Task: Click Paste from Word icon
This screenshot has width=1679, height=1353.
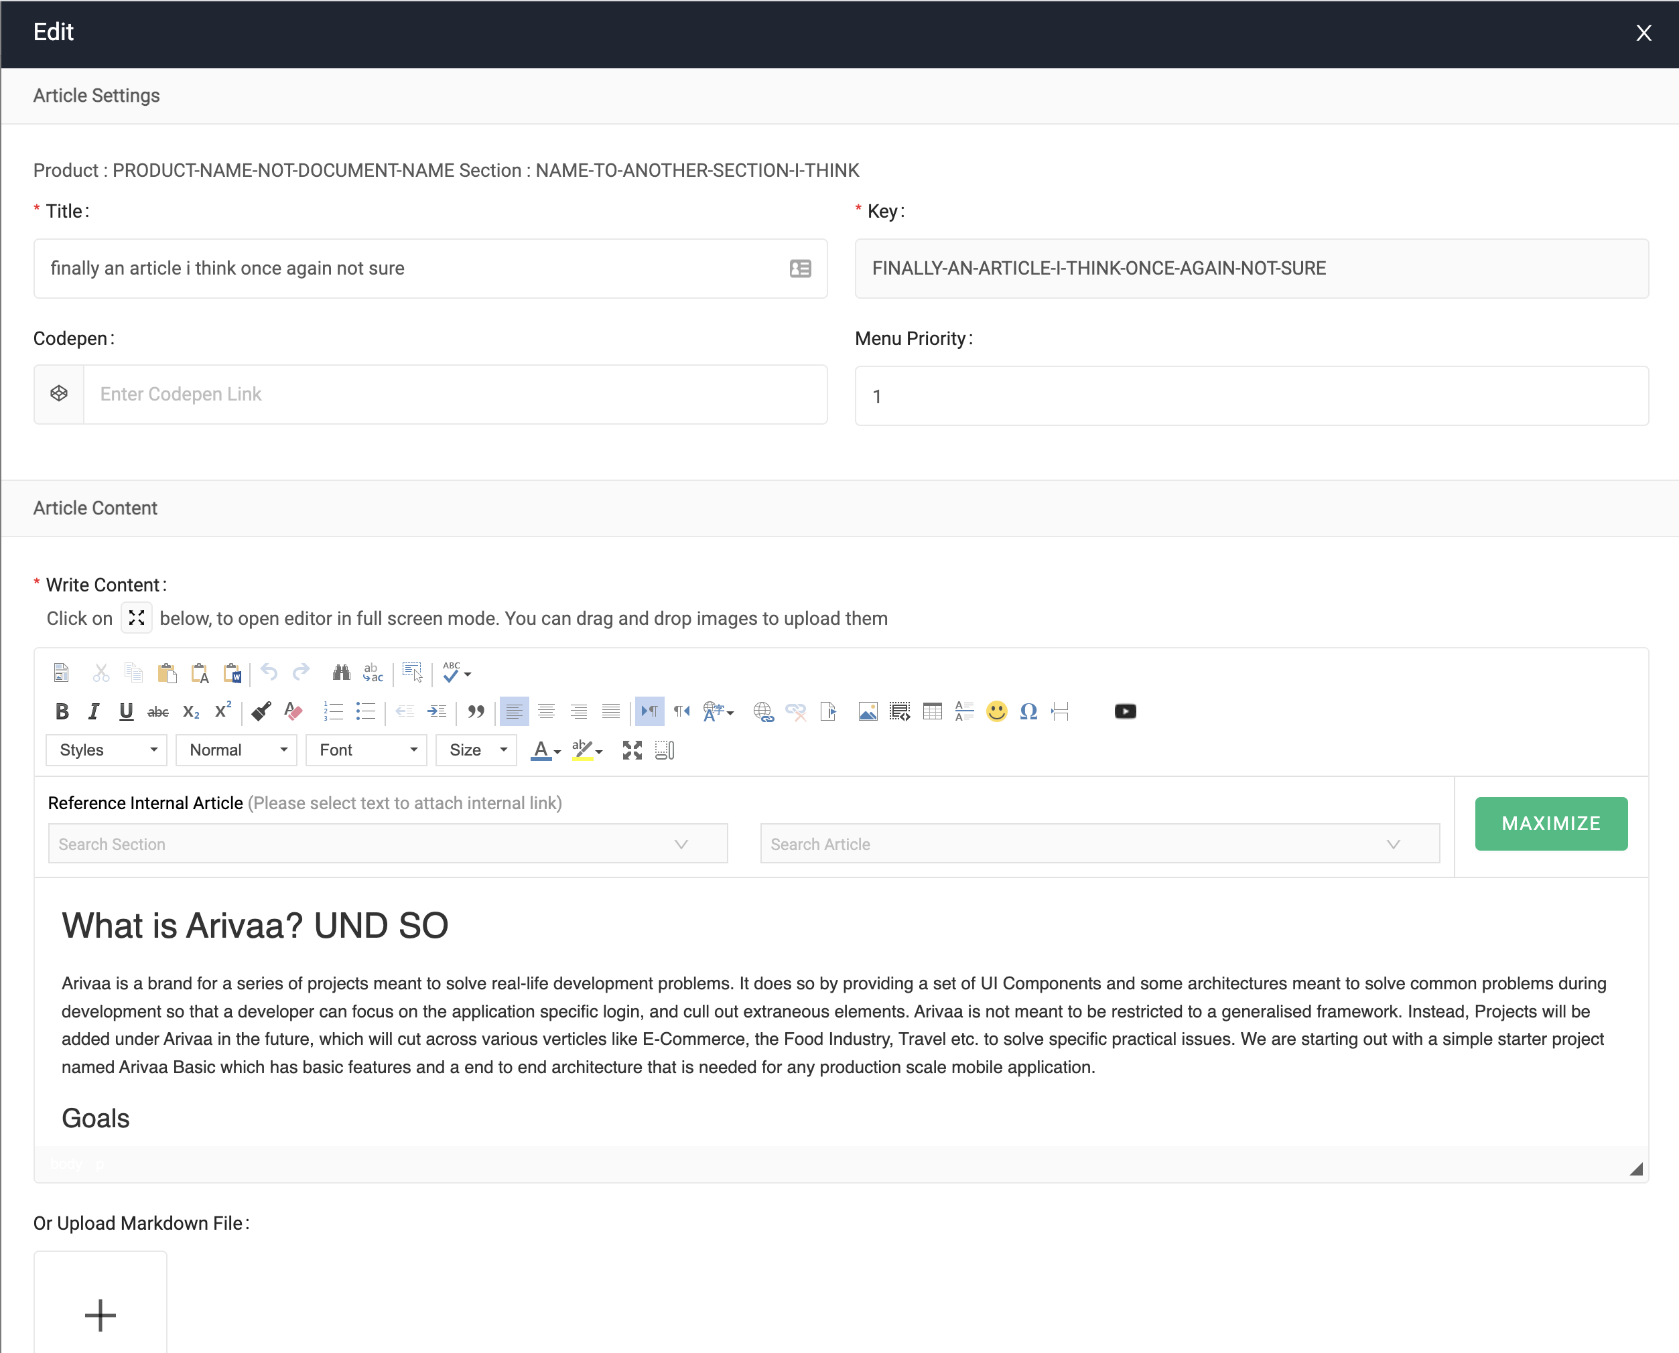Action: [232, 672]
